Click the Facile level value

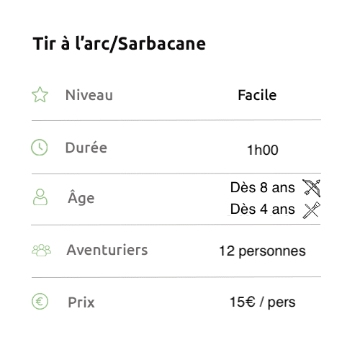click(257, 95)
